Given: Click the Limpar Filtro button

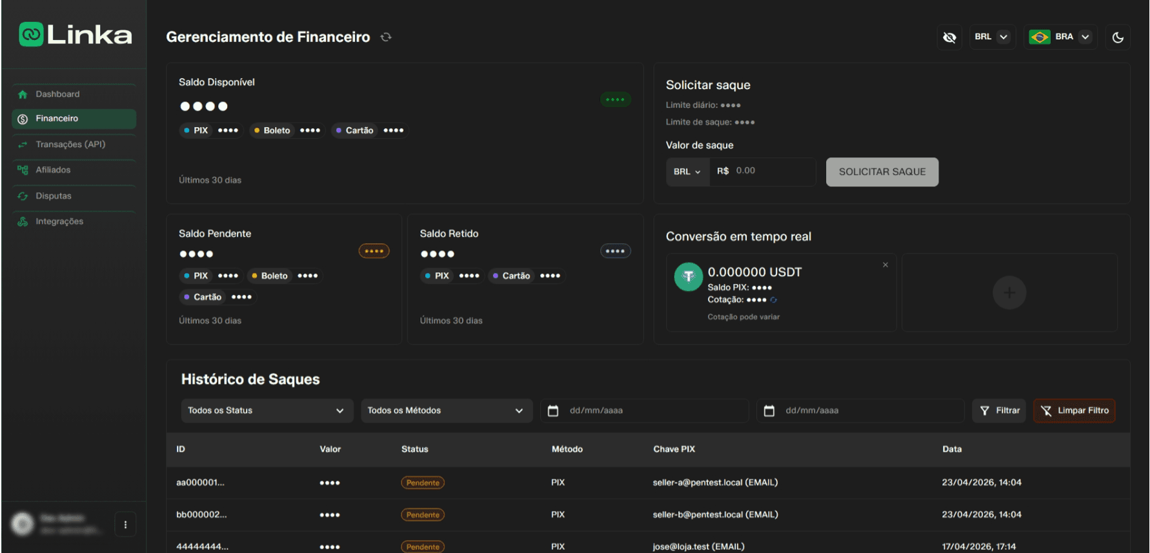Looking at the screenshot, I should pos(1074,410).
